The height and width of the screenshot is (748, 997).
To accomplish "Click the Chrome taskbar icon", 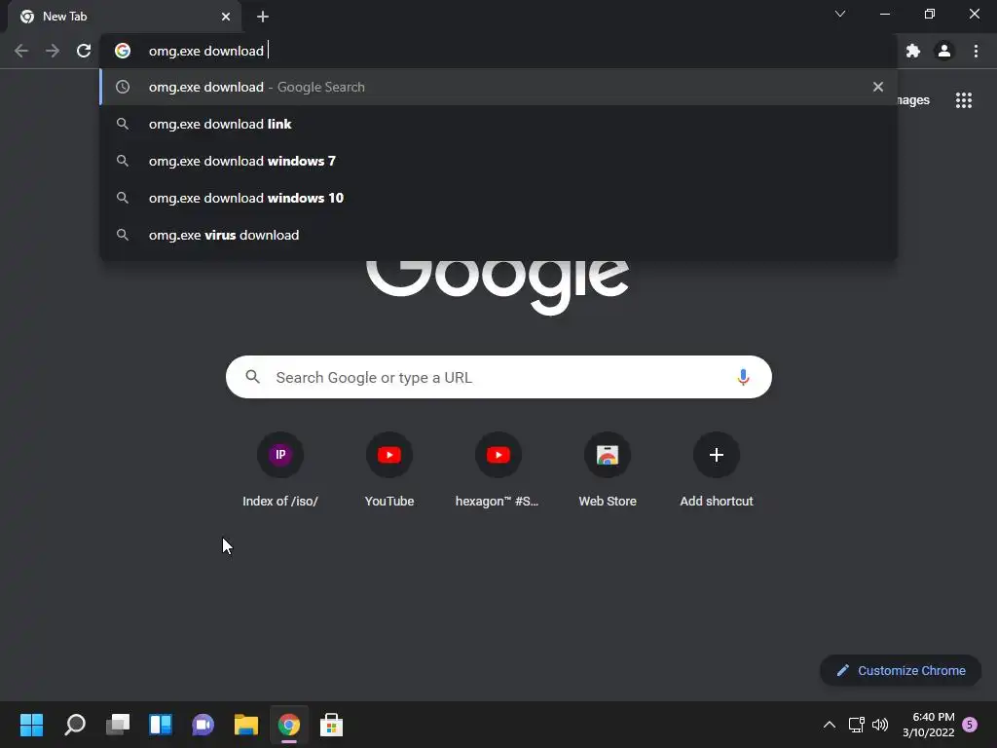I will (288, 725).
